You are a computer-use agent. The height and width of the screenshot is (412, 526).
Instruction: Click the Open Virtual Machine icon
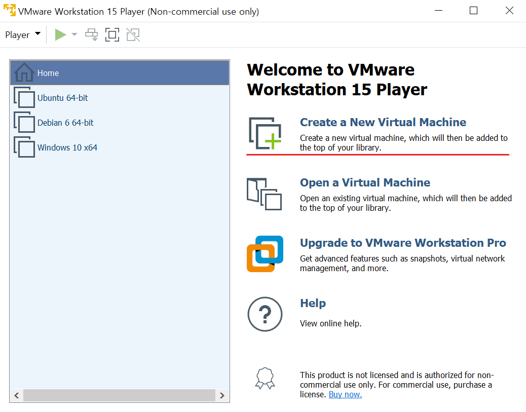click(x=265, y=194)
